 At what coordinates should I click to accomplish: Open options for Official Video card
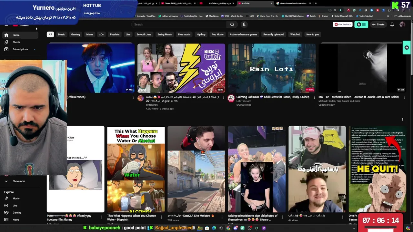(133, 97)
